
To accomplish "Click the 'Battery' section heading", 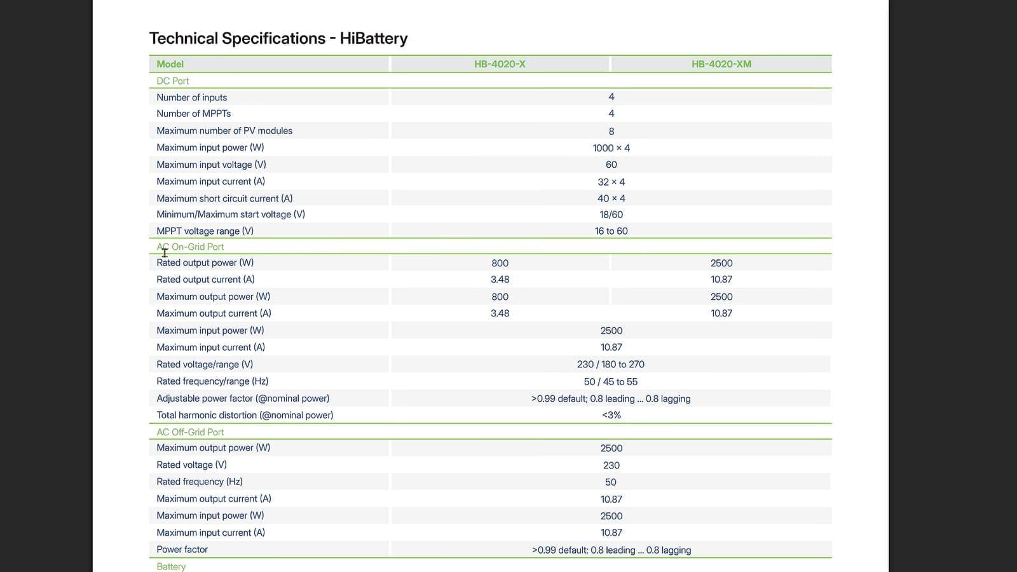I will click(171, 566).
